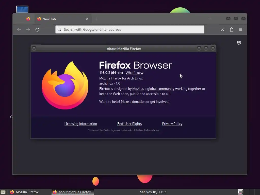Open Licensing Information link

(80, 124)
